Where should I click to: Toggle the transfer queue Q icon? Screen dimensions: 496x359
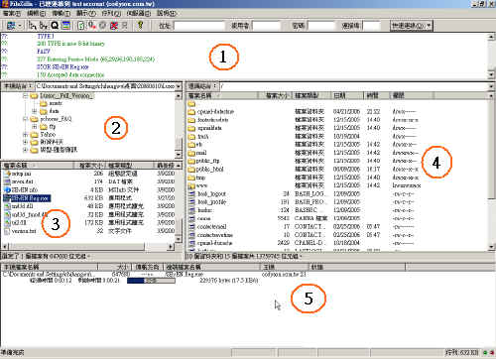click(55, 26)
